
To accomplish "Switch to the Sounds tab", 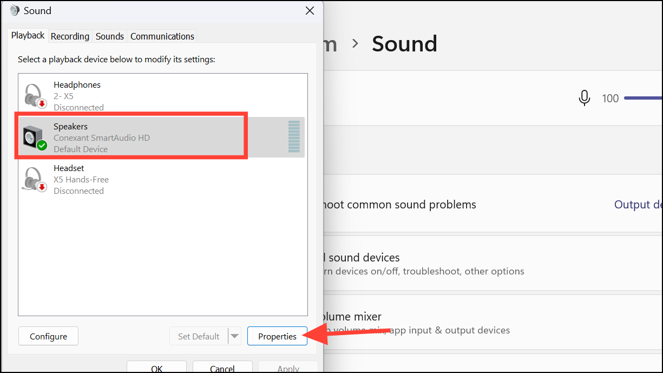I will (109, 36).
